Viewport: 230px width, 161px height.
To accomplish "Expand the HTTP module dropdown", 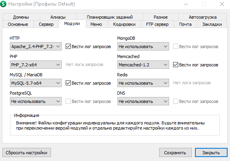I will click(x=36, y=47).
